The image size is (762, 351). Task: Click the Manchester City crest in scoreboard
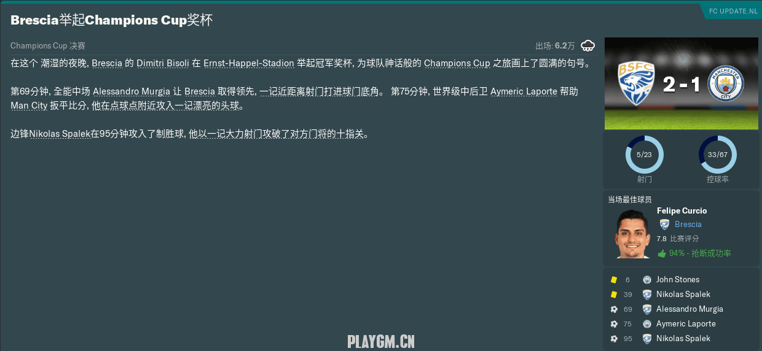(x=726, y=83)
